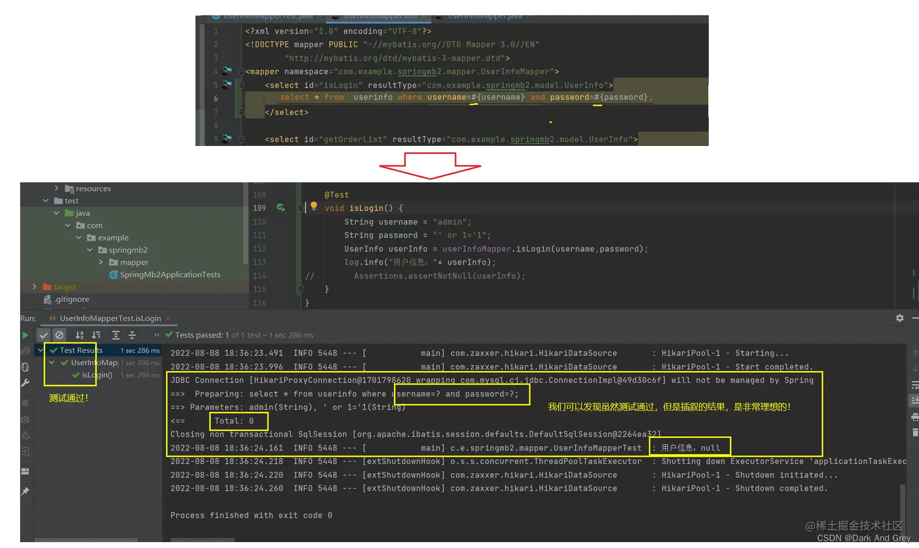
Task: Fold the isLogin select tag at line 5
Action: tap(241, 86)
